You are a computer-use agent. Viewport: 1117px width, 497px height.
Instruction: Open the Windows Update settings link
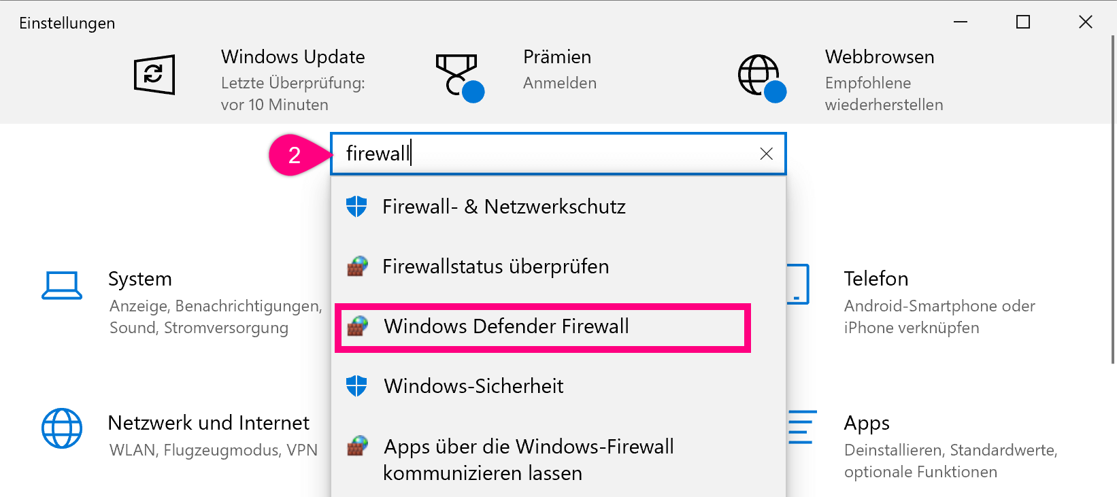[293, 57]
